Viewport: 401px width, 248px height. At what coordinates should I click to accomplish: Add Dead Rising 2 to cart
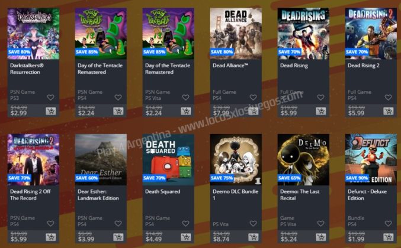[388, 111]
